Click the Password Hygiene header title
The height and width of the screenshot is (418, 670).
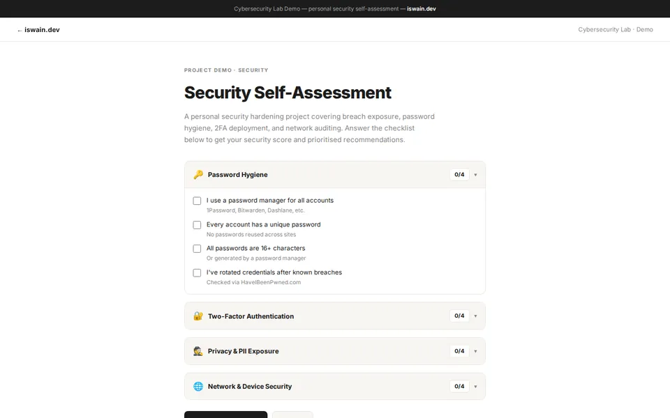237,174
